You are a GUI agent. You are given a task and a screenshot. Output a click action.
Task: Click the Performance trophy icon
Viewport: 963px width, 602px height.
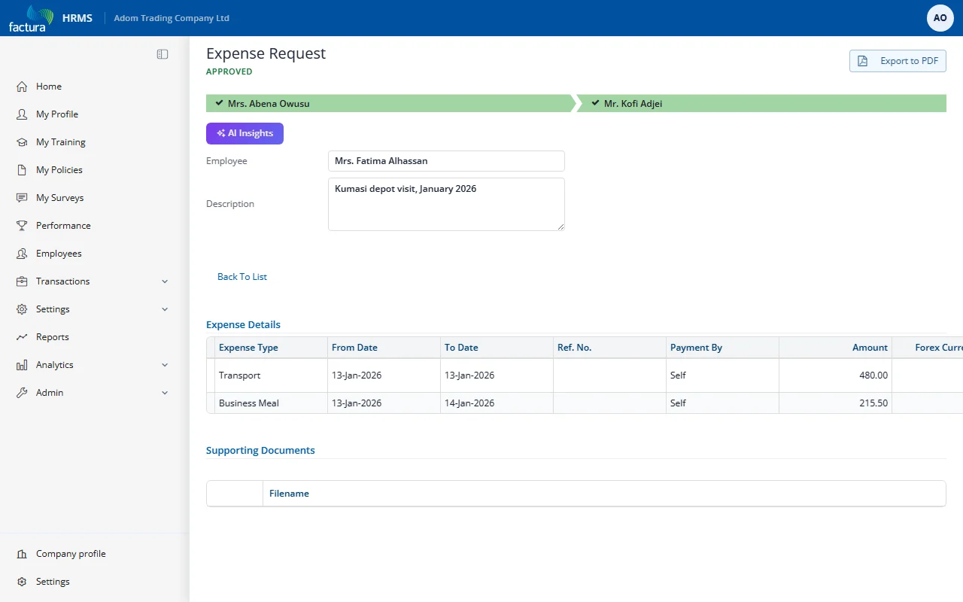tap(22, 226)
